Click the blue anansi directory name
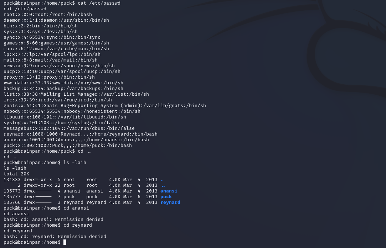The height and width of the screenshot is (248, 386). pyautogui.click(x=169, y=191)
